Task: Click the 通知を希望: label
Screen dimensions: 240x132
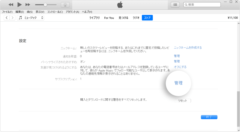Action: (x=70, y=57)
